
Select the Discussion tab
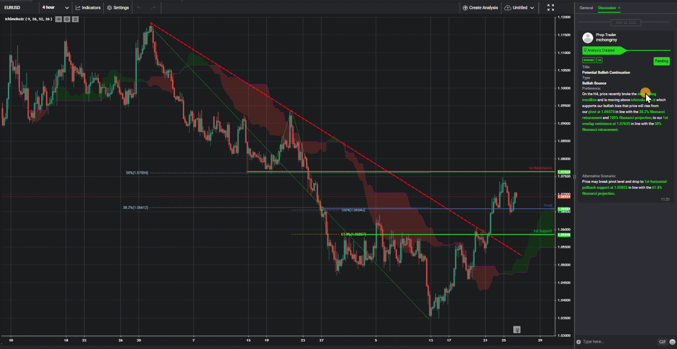click(x=607, y=8)
